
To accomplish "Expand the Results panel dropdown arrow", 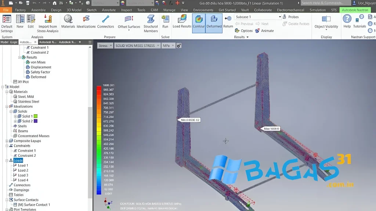I will tap(247, 37).
